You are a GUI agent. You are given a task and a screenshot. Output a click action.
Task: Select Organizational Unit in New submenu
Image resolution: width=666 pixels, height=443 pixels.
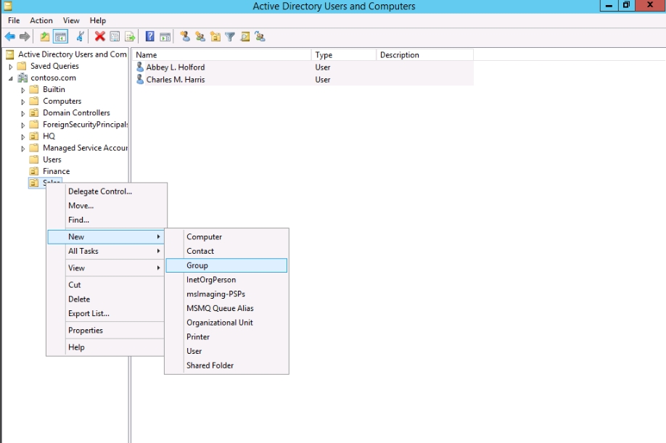coord(226,323)
